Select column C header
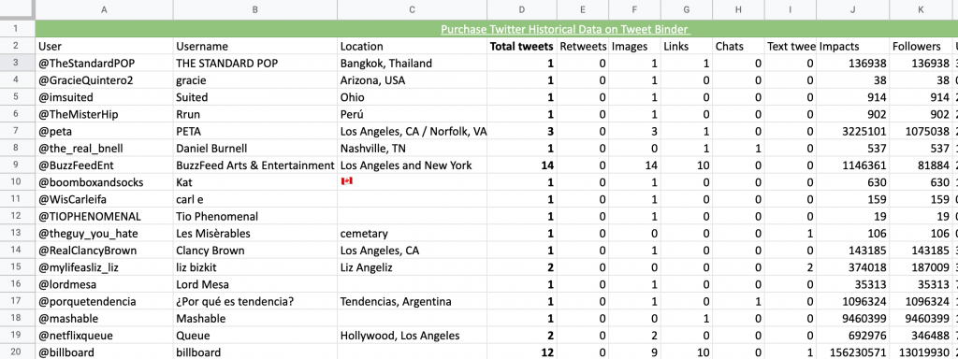 tap(412, 9)
